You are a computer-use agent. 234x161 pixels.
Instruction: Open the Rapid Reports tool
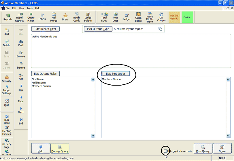[x=20, y=17]
